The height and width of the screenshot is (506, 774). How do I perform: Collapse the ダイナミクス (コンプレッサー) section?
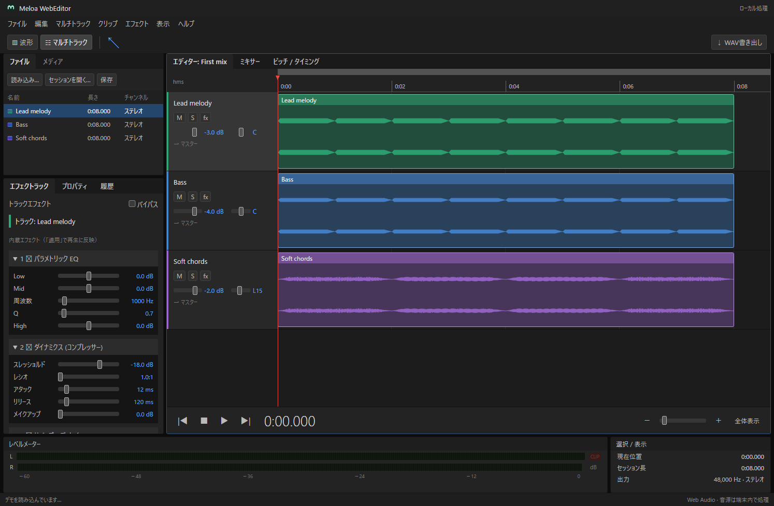pos(15,347)
